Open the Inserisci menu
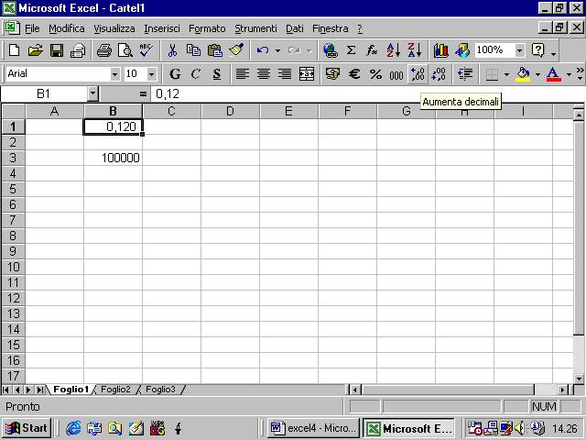The image size is (586, 440). [x=162, y=28]
